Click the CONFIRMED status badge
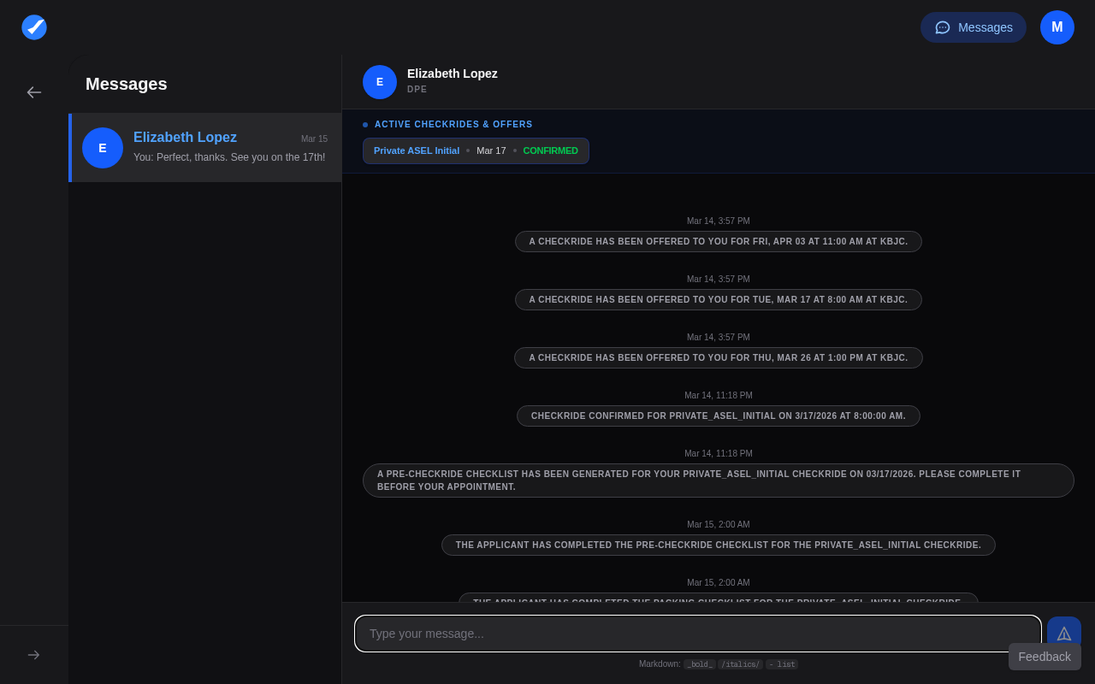This screenshot has width=1095, height=684. (550, 150)
